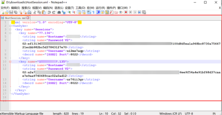The image size is (222, 115).
Task: Click the Undo arrow icon
Action: pos(49,12)
